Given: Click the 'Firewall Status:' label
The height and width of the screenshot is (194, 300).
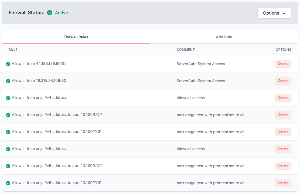Looking at the screenshot, I should click(26, 13).
